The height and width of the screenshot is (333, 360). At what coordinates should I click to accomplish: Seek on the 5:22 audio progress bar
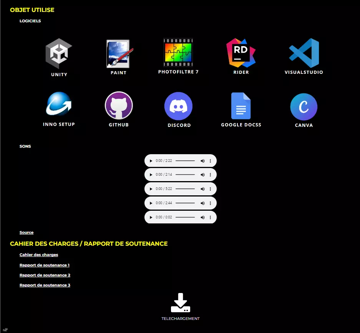(x=185, y=189)
